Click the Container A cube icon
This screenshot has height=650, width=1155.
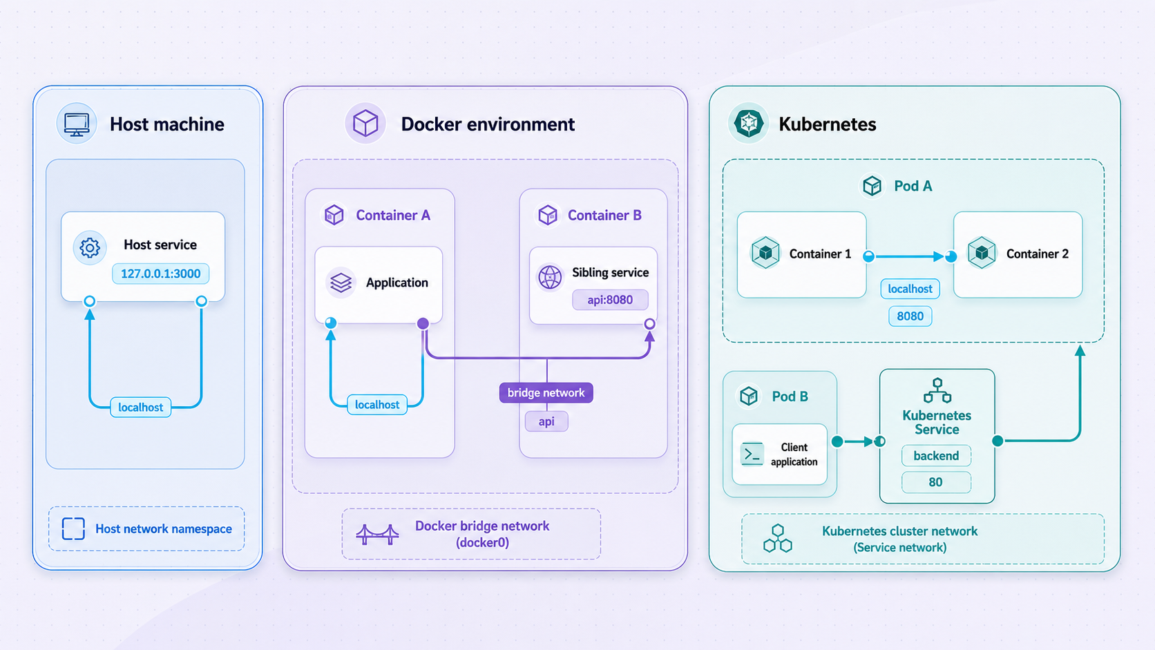click(334, 215)
